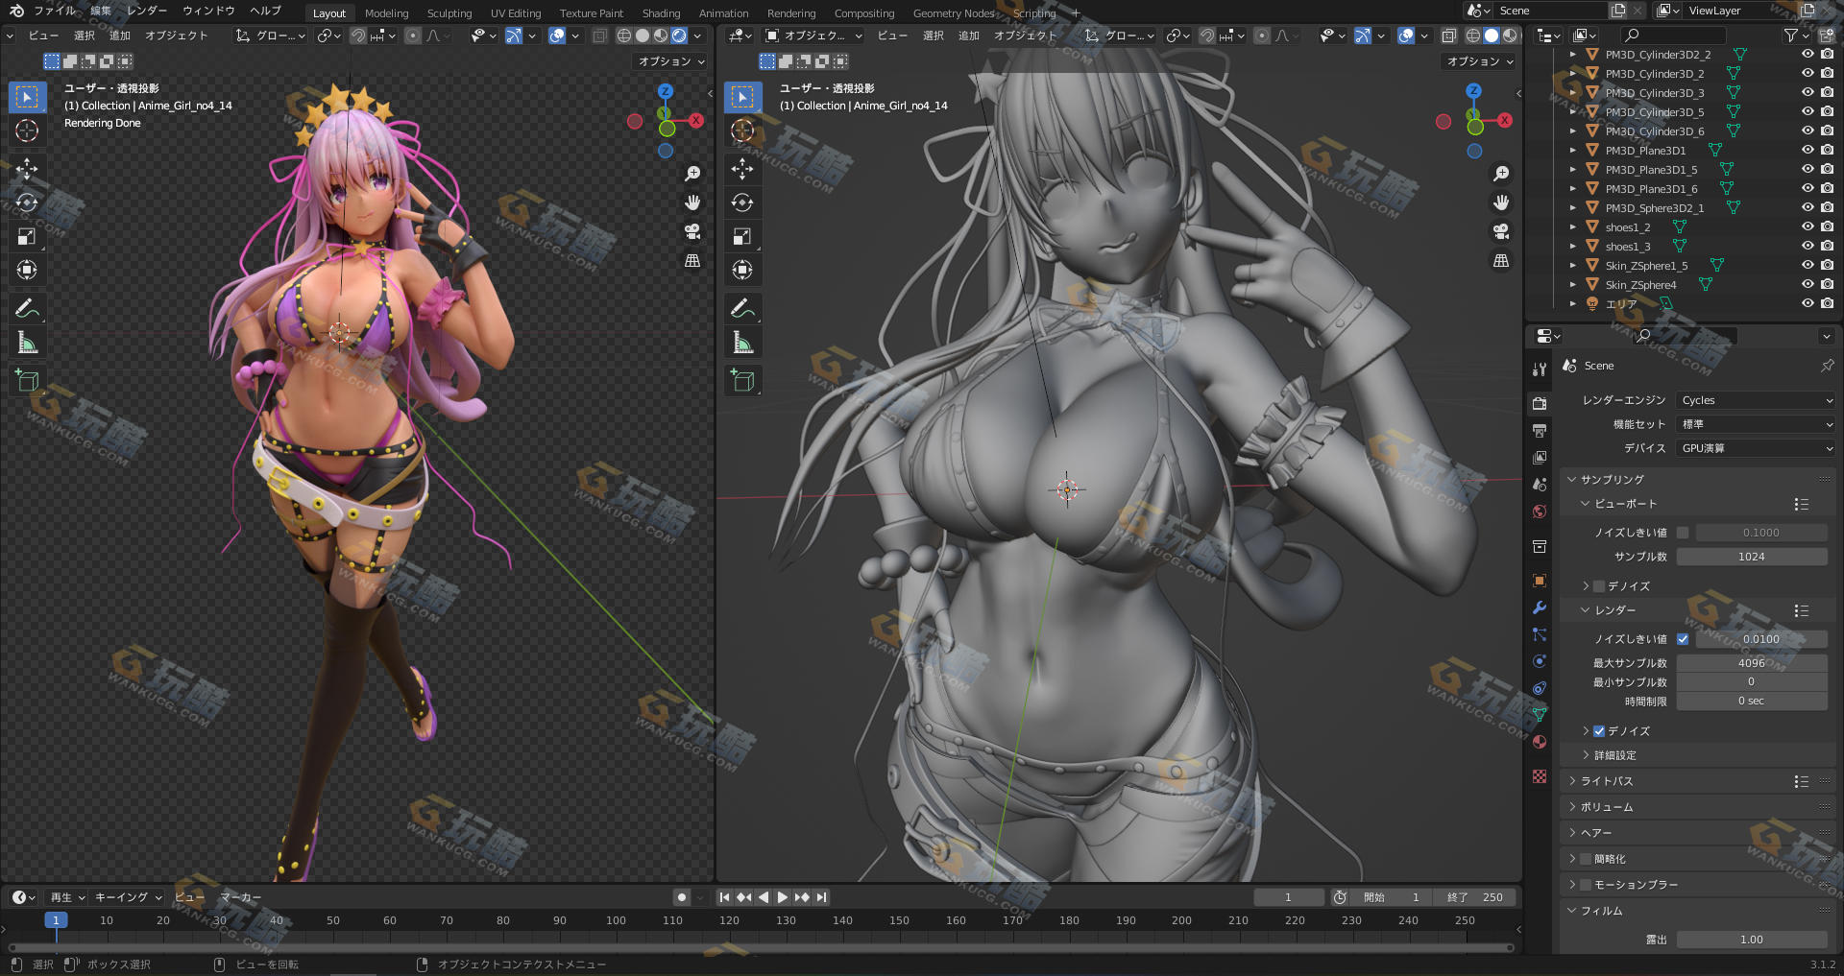Jump to the timeline start frame

(725, 897)
